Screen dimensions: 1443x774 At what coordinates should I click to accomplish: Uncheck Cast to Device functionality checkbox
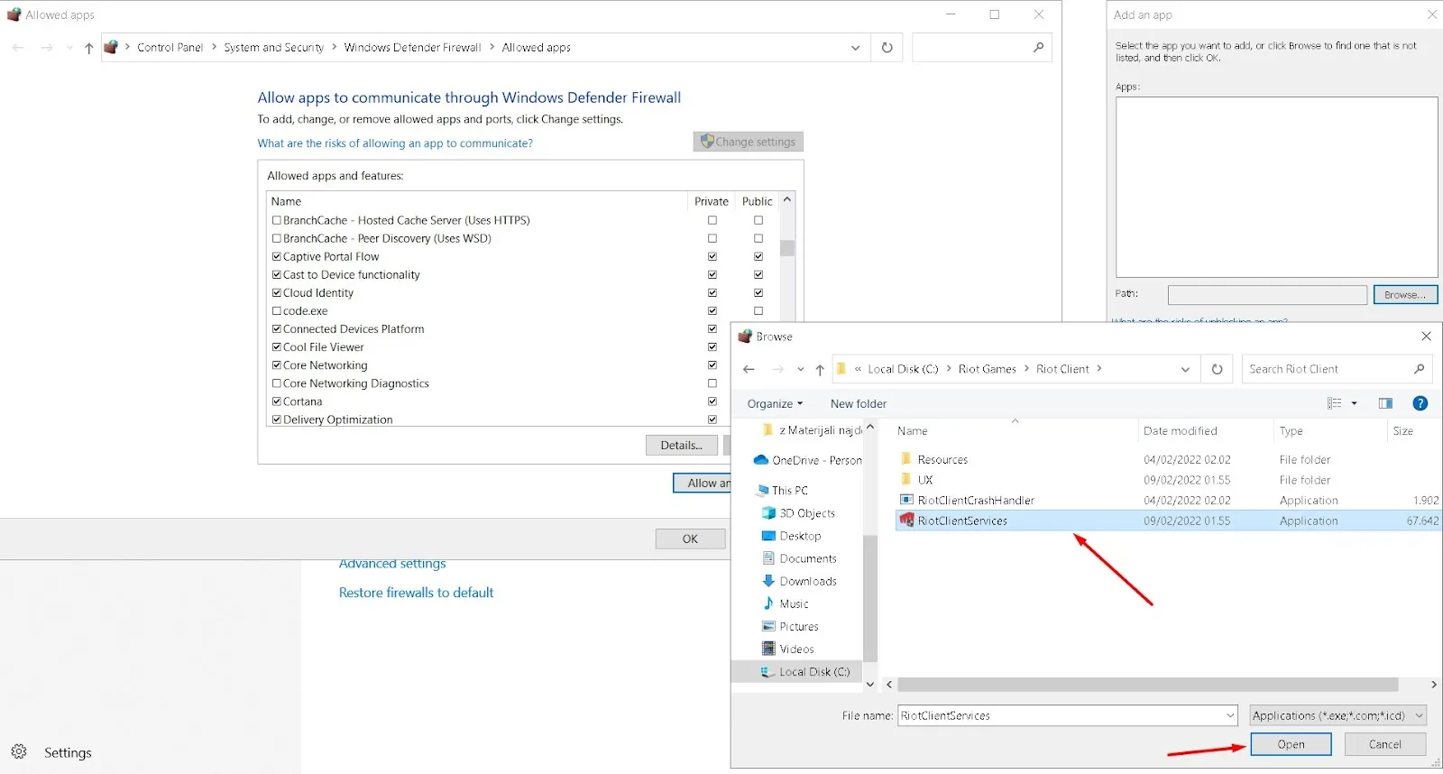277,274
